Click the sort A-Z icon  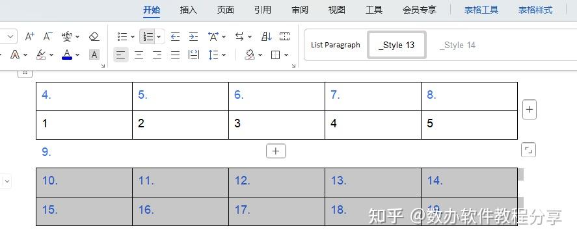[267, 36]
